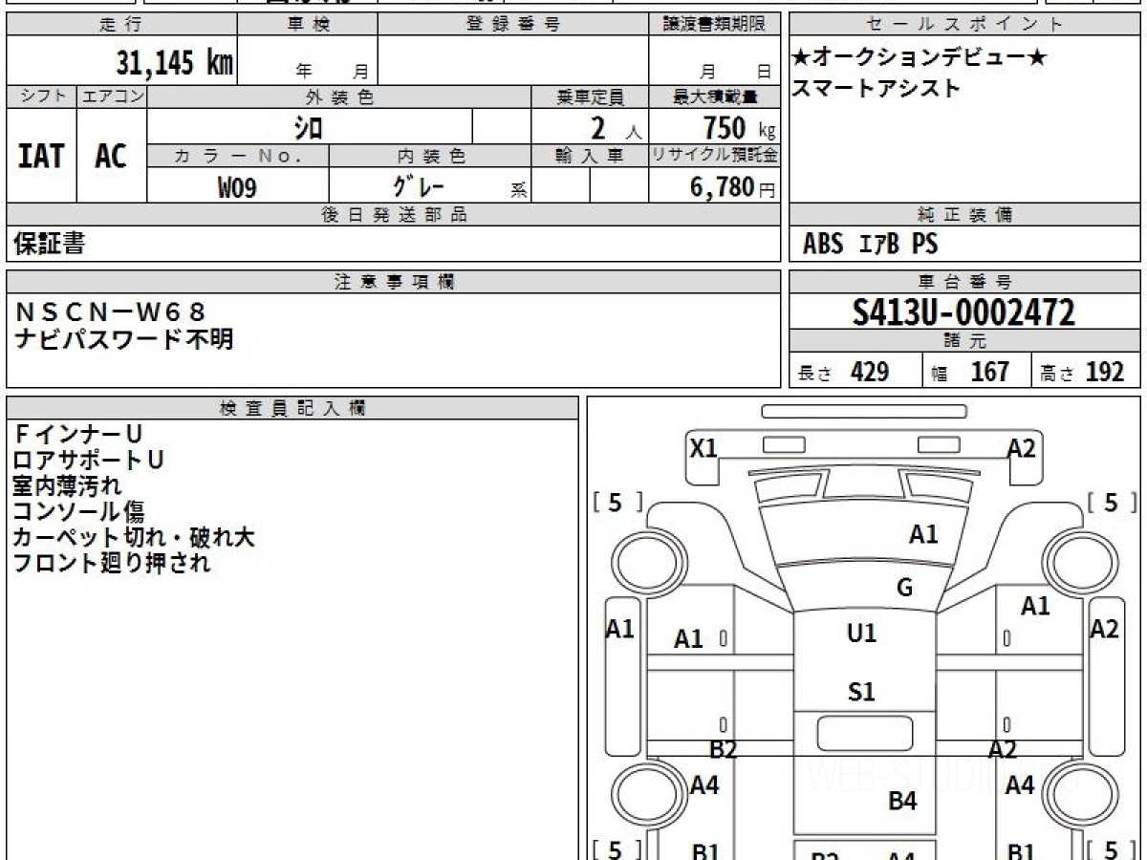Select the exterior color value シロ
Image resolution: width=1147 pixels, height=860 pixels.
(309, 126)
